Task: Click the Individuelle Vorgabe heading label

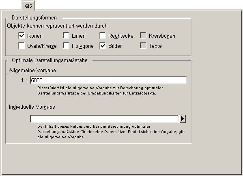Action: [32, 107]
